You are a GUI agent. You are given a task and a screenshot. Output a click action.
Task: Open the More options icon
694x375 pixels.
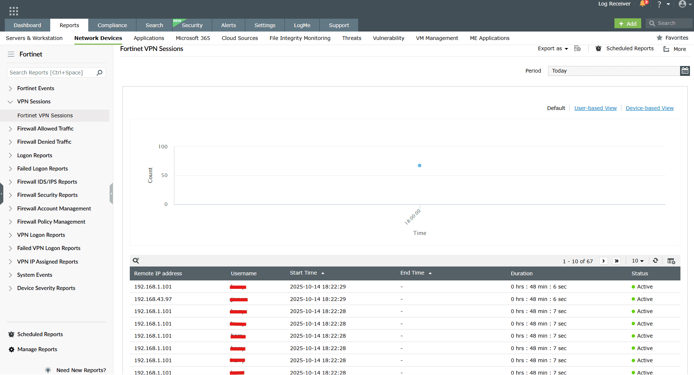[667, 49]
